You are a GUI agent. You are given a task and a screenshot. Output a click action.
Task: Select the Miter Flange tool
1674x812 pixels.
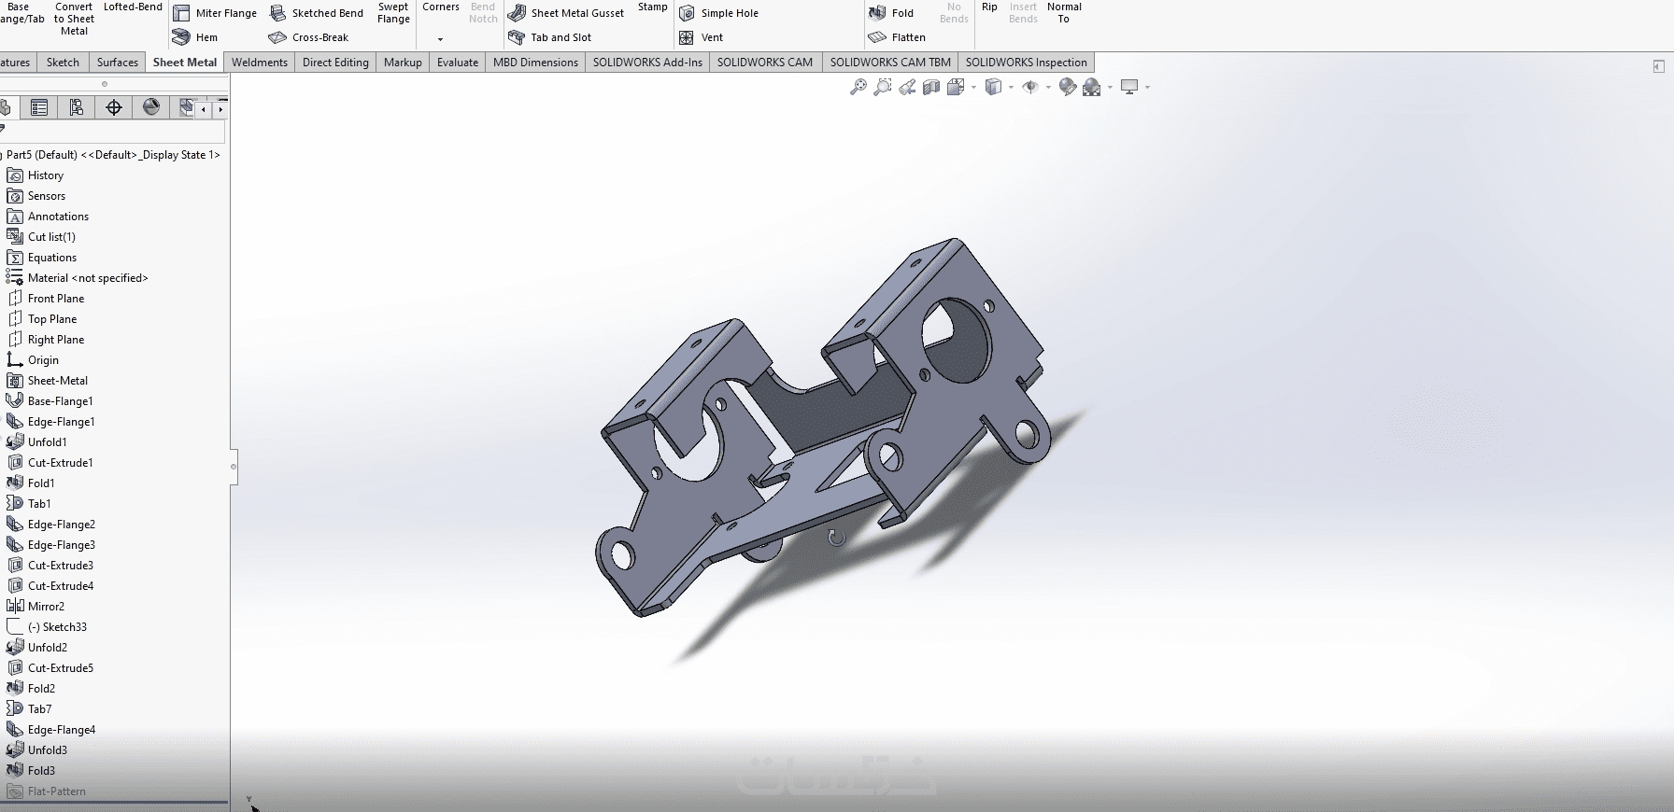coord(215,13)
